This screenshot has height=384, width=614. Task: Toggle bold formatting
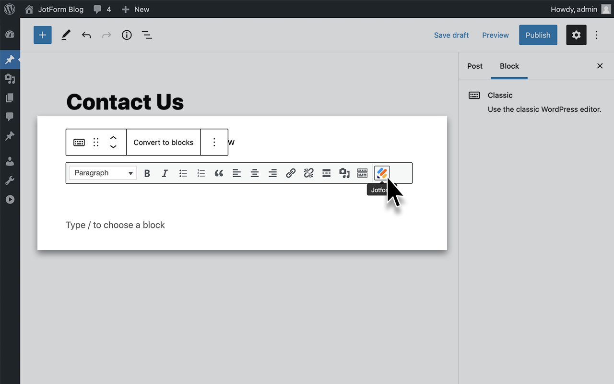147,173
